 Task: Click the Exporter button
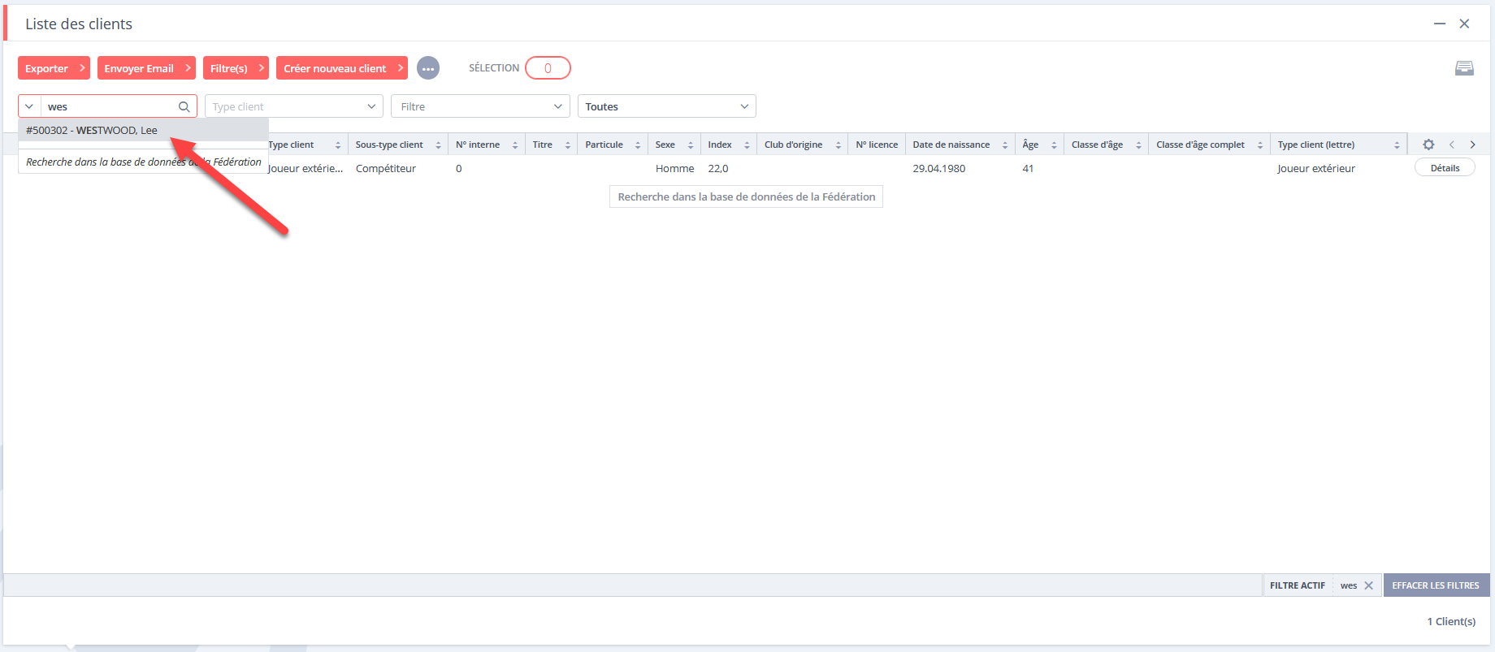pyautogui.click(x=54, y=68)
